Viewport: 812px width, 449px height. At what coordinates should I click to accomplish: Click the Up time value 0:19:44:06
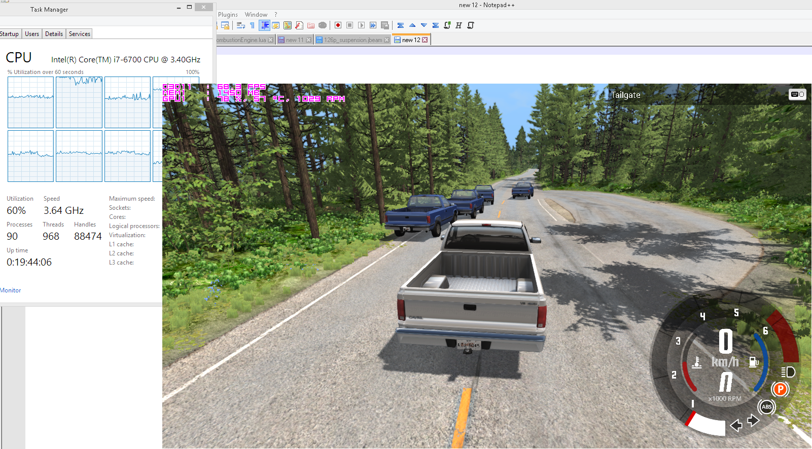click(x=29, y=262)
